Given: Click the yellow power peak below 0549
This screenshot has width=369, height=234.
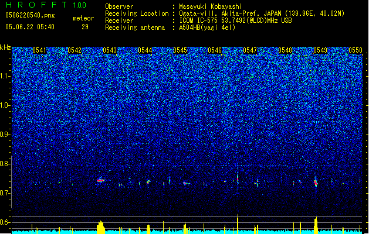Looking at the screenshot, I should coord(316,225).
